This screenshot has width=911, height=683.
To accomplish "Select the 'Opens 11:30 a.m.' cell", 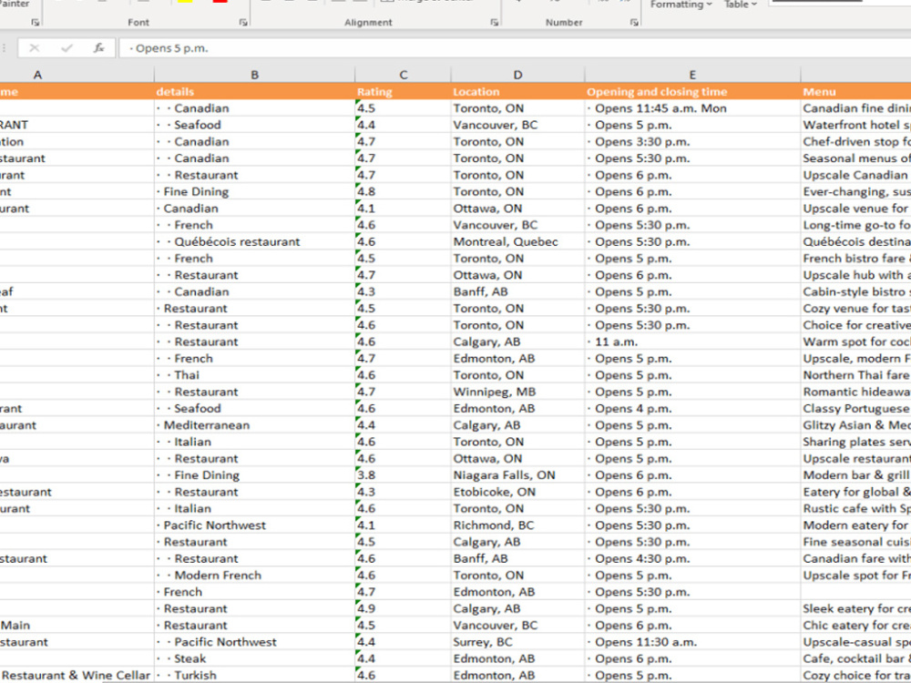I will [x=692, y=642].
